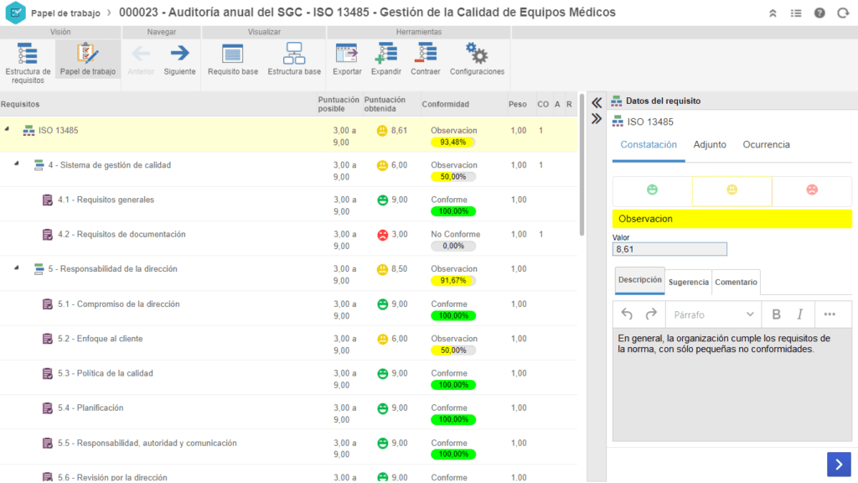The width and height of the screenshot is (858, 483).
Task: Open the Estructura de requisitos view
Action: (28, 60)
